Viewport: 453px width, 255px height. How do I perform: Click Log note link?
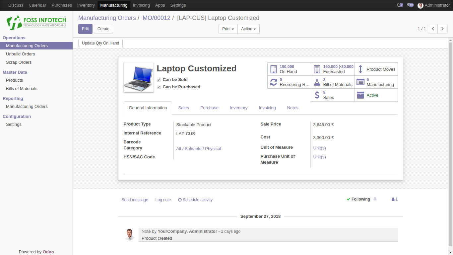point(163,200)
